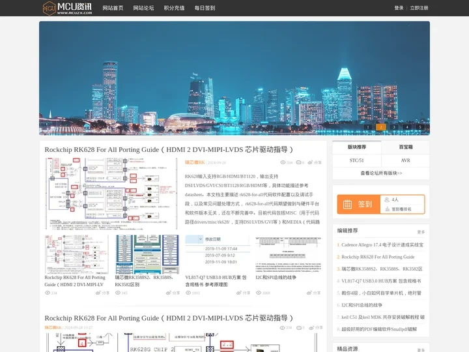The width and height of the screenshot is (469, 352).
Task: Go to 积分充值 page
Action: click(174, 8)
